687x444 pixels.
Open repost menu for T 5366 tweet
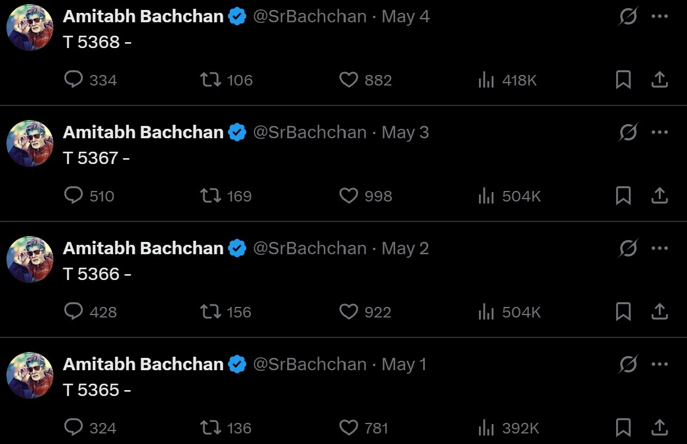pos(210,312)
